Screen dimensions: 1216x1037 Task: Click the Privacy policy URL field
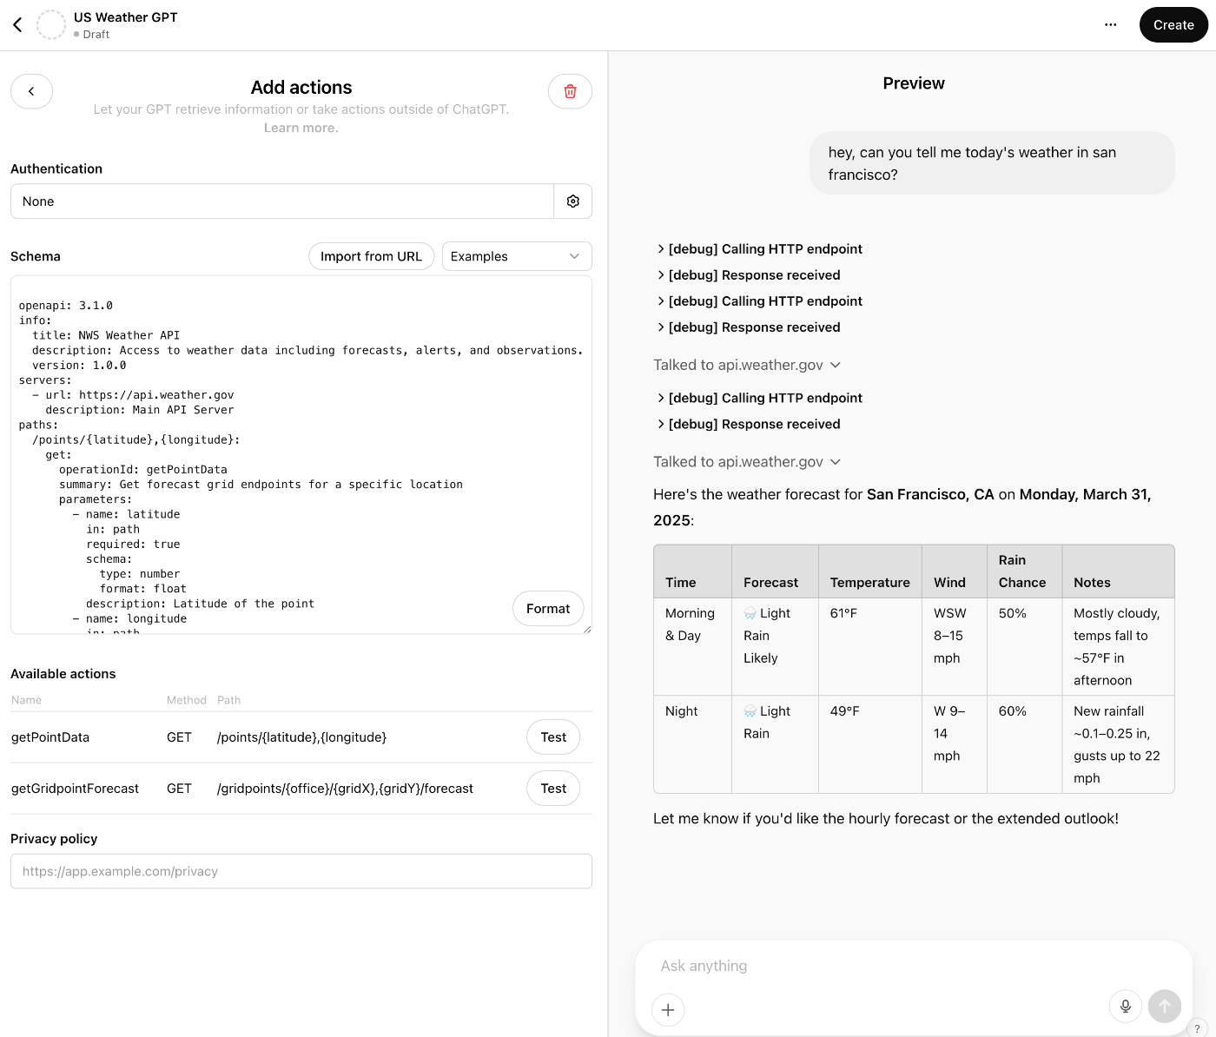click(x=301, y=871)
